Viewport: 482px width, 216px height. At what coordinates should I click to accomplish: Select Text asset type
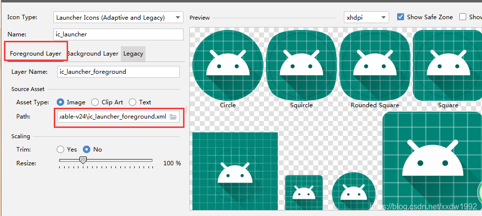tap(133, 102)
